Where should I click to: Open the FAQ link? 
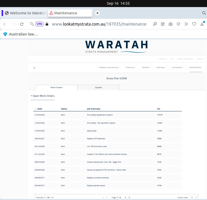tap(172, 59)
